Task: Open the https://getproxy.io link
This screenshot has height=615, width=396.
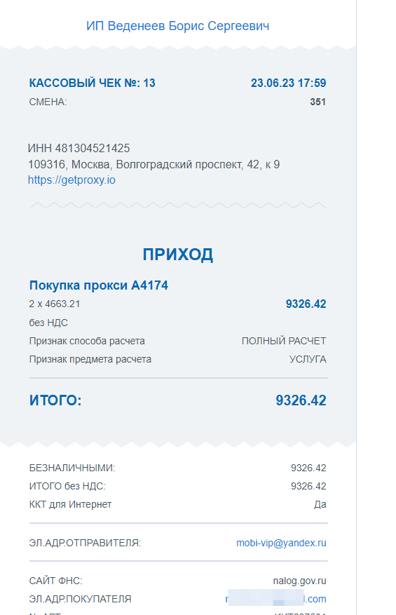Action: pyautogui.click(x=71, y=180)
